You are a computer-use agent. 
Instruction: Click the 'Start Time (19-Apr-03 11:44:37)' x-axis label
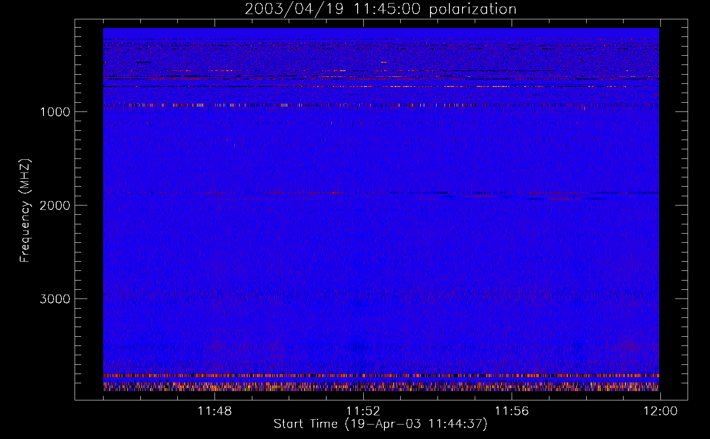click(380, 424)
